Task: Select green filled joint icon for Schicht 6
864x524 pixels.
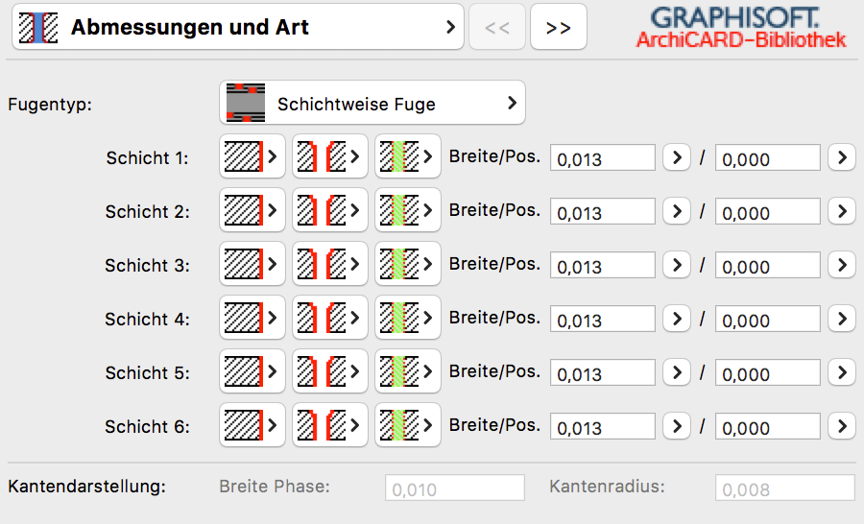Action: (x=408, y=425)
